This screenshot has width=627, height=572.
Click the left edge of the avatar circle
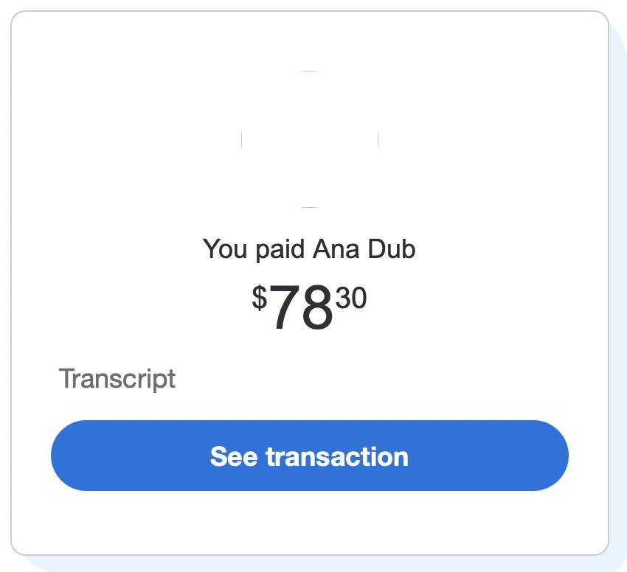[x=243, y=139]
